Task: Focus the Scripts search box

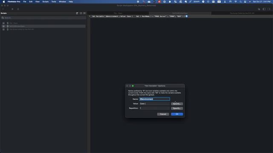Action: click(44, 18)
